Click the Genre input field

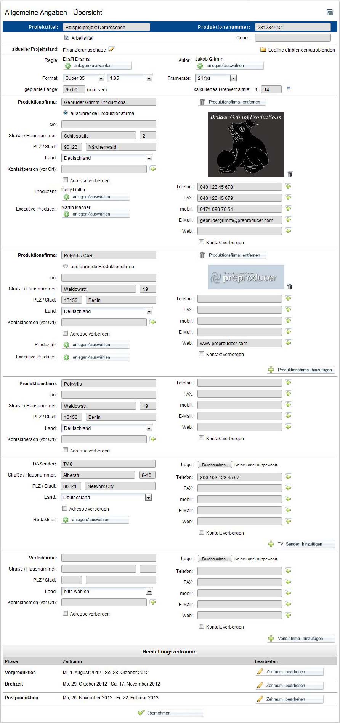(x=293, y=37)
